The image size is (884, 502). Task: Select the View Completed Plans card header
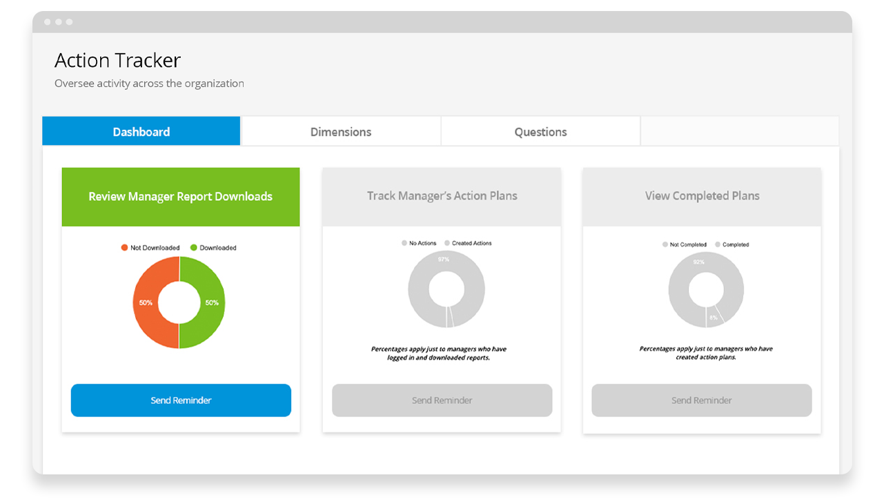point(702,196)
